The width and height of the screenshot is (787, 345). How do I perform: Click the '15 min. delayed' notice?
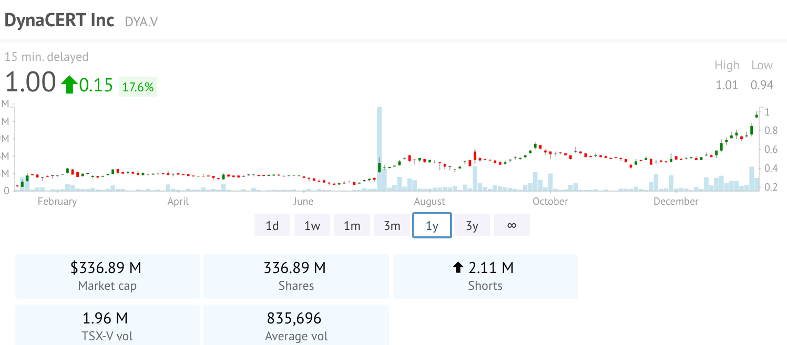46,57
